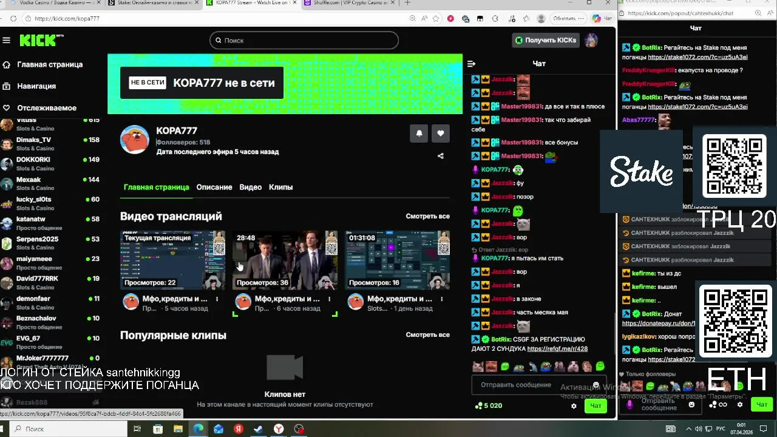Screen dimensions: 777x437
Task: Open the Dimaks_TV channel in the sidebar
Action: click(x=51, y=143)
